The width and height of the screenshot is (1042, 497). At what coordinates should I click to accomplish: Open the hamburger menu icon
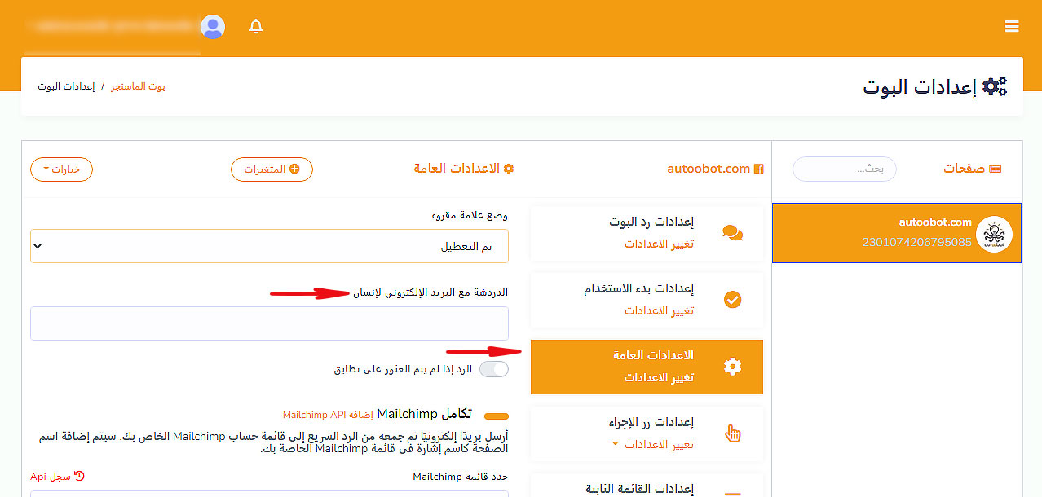[x=1012, y=27]
